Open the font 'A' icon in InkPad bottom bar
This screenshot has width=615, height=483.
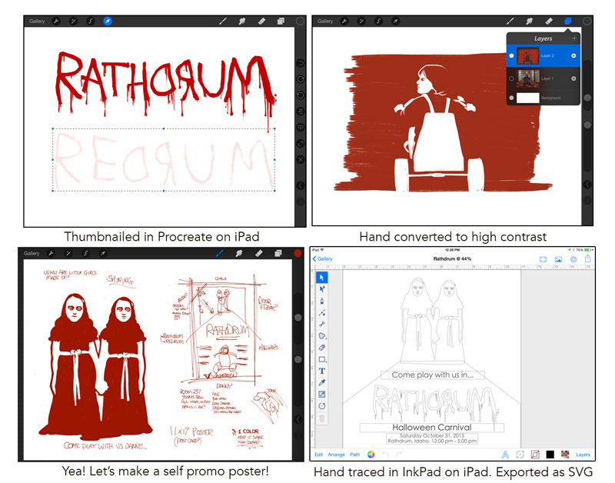coord(505,455)
